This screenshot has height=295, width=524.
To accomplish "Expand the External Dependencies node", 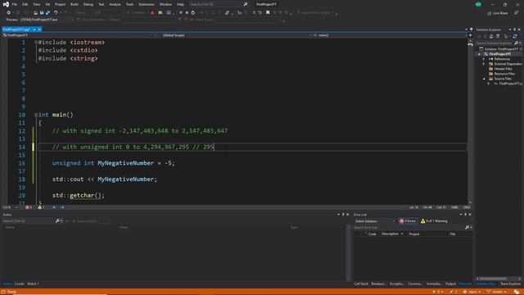I will [484, 64].
